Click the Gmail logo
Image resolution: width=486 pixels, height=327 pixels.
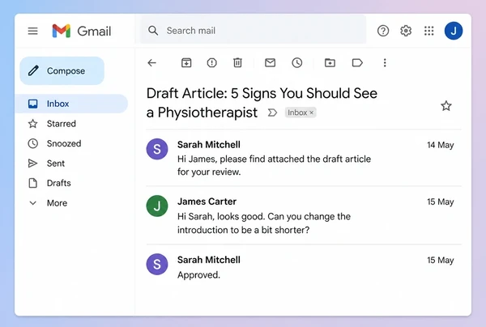tap(82, 31)
